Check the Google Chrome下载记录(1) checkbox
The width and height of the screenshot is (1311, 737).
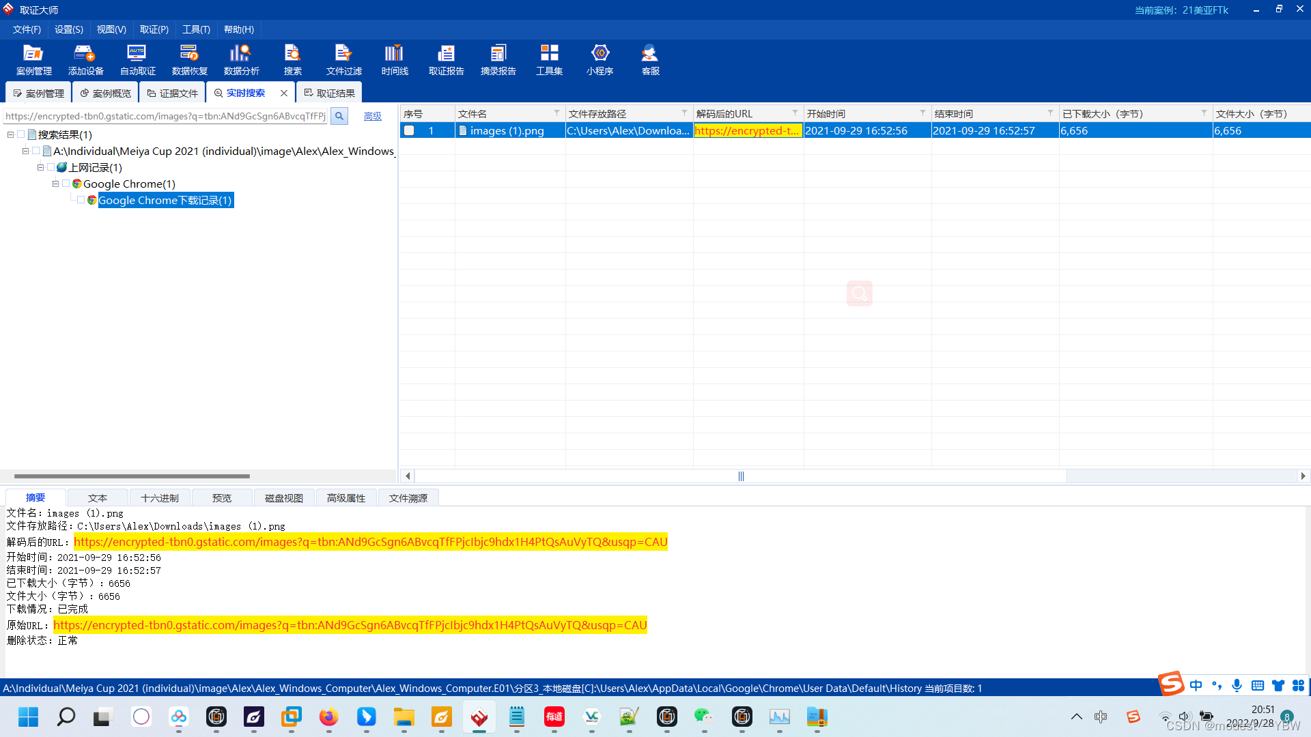point(81,200)
